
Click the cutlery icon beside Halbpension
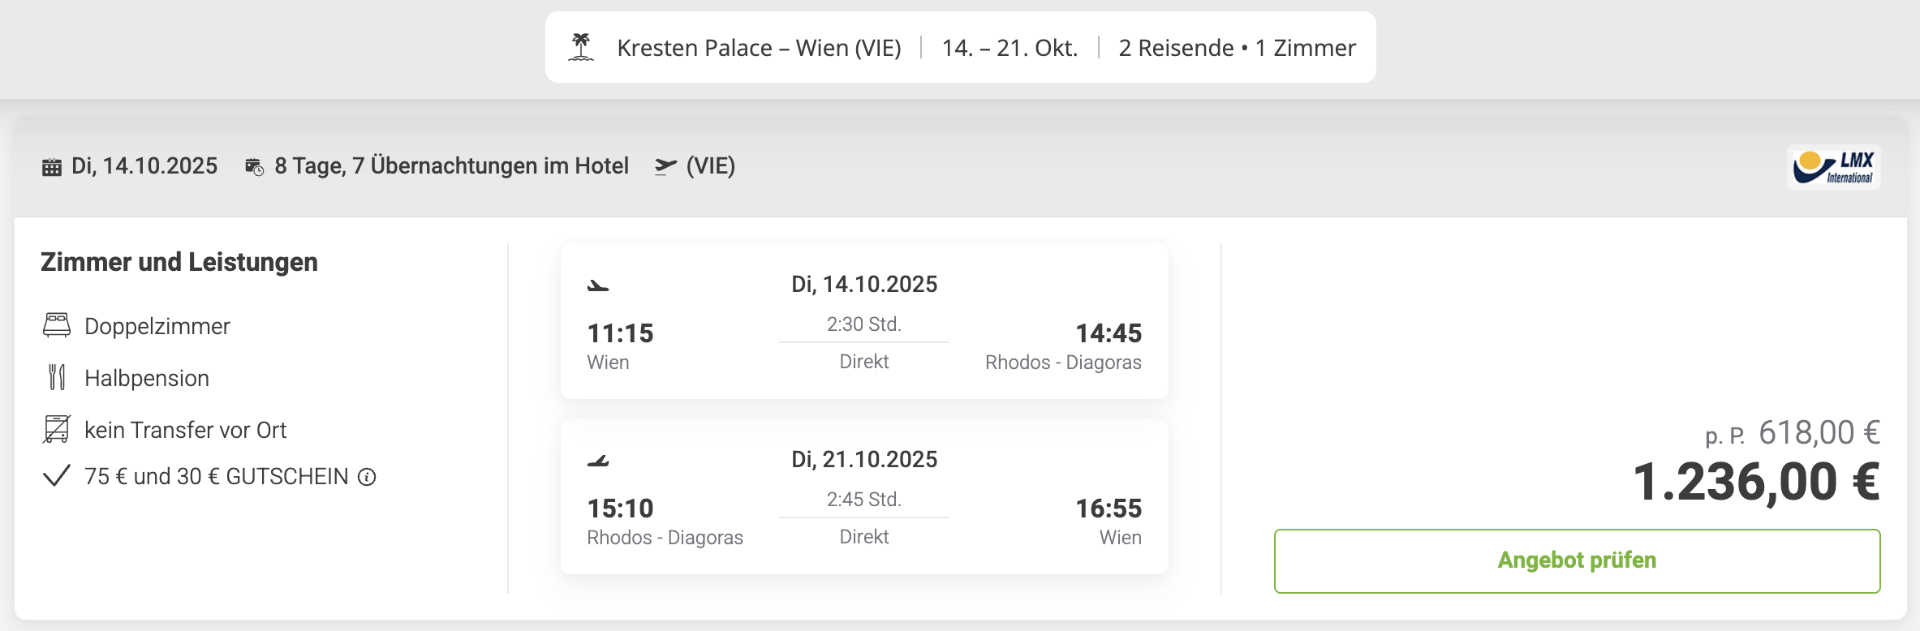pyautogui.click(x=57, y=377)
